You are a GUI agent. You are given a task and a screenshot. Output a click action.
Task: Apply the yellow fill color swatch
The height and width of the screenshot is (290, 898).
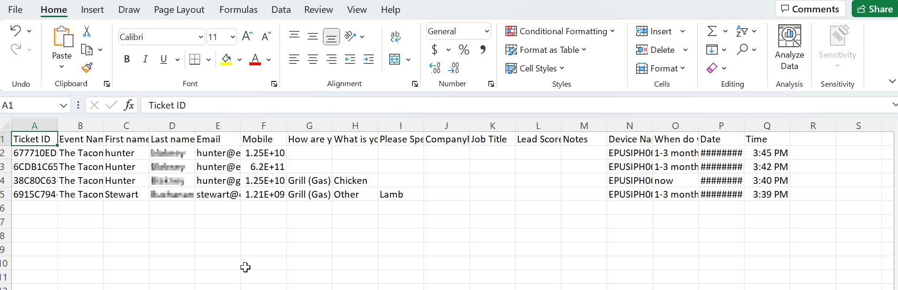tap(226, 60)
